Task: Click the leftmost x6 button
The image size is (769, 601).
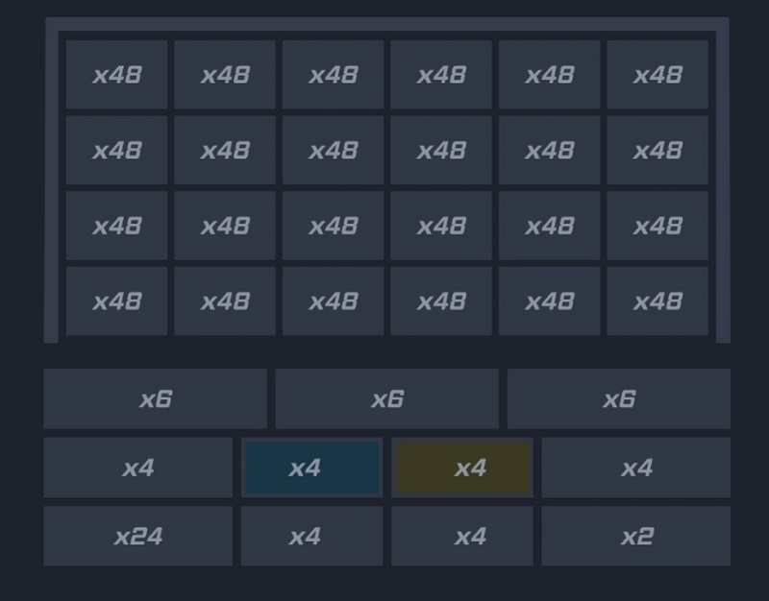Action: (x=155, y=398)
